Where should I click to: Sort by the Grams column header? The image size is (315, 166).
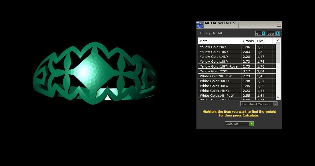pyautogui.click(x=248, y=41)
